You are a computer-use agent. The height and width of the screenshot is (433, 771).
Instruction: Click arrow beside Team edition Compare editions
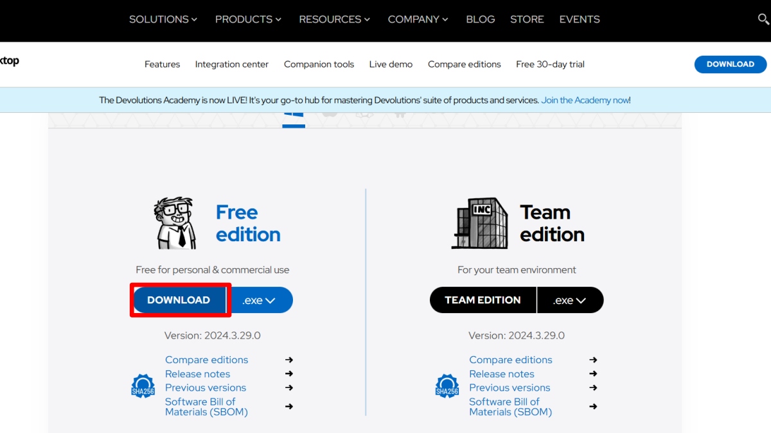(x=593, y=360)
